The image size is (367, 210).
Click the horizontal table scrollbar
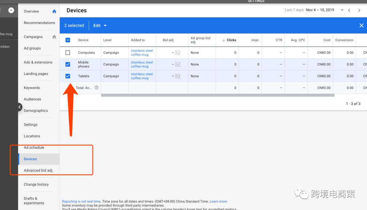(x=217, y=95)
